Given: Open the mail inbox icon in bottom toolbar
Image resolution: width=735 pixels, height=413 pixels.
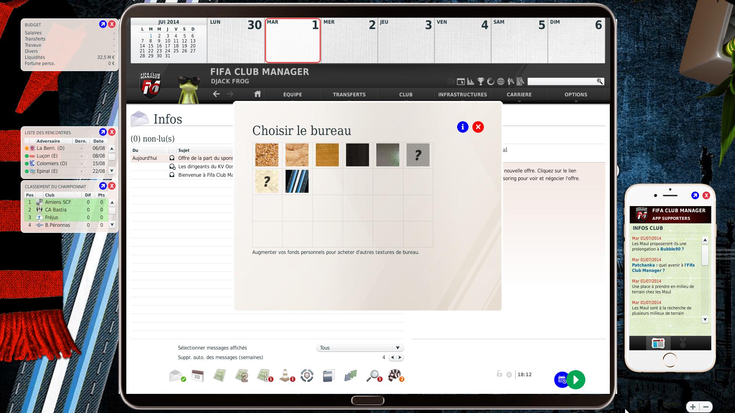Looking at the screenshot, I should click(x=177, y=376).
